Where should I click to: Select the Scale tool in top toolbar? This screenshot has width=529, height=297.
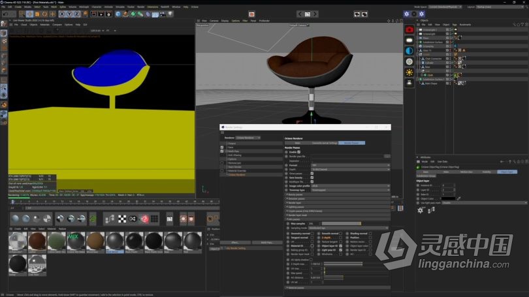click(x=37, y=14)
